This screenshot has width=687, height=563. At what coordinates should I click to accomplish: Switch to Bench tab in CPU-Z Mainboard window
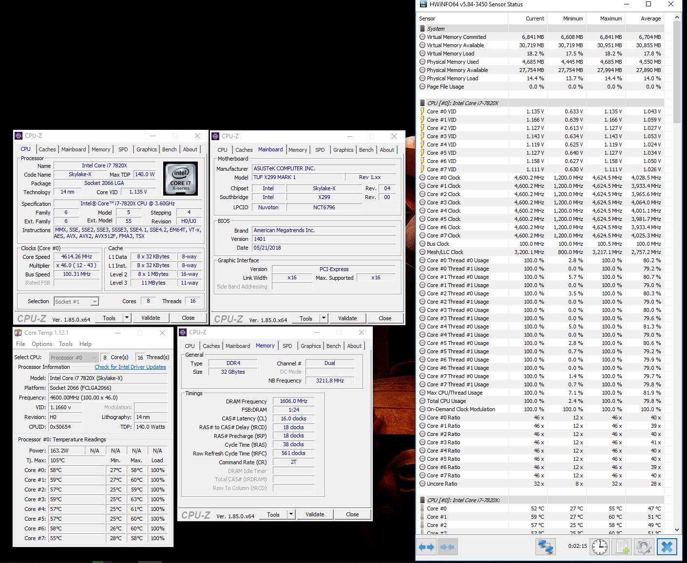click(x=366, y=150)
